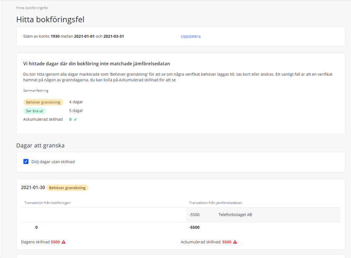Click the 'Dagar att granska' section heading
This screenshot has height=258, width=351.
[x=40, y=145]
